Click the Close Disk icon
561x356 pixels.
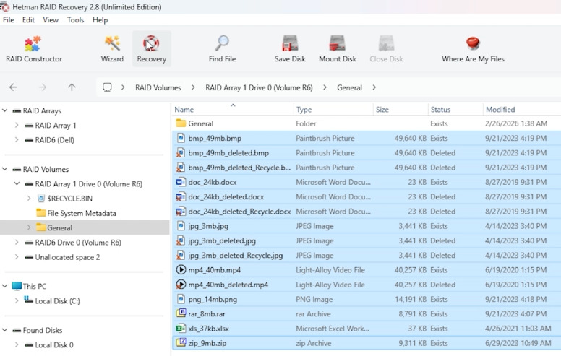click(x=386, y=44)
